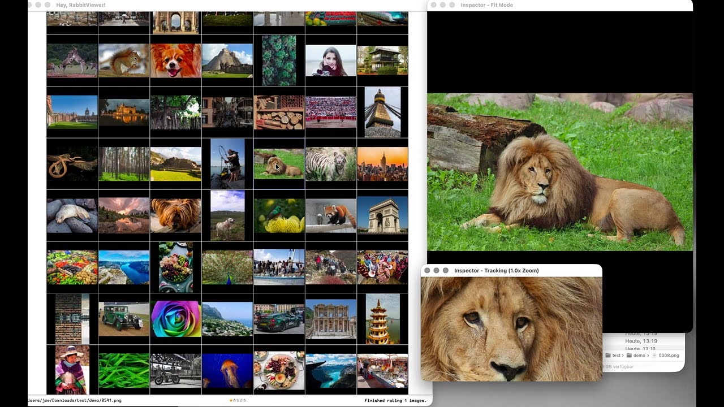
Task: Select the lion thumbnail in the grid
Action: coord(279,163)
